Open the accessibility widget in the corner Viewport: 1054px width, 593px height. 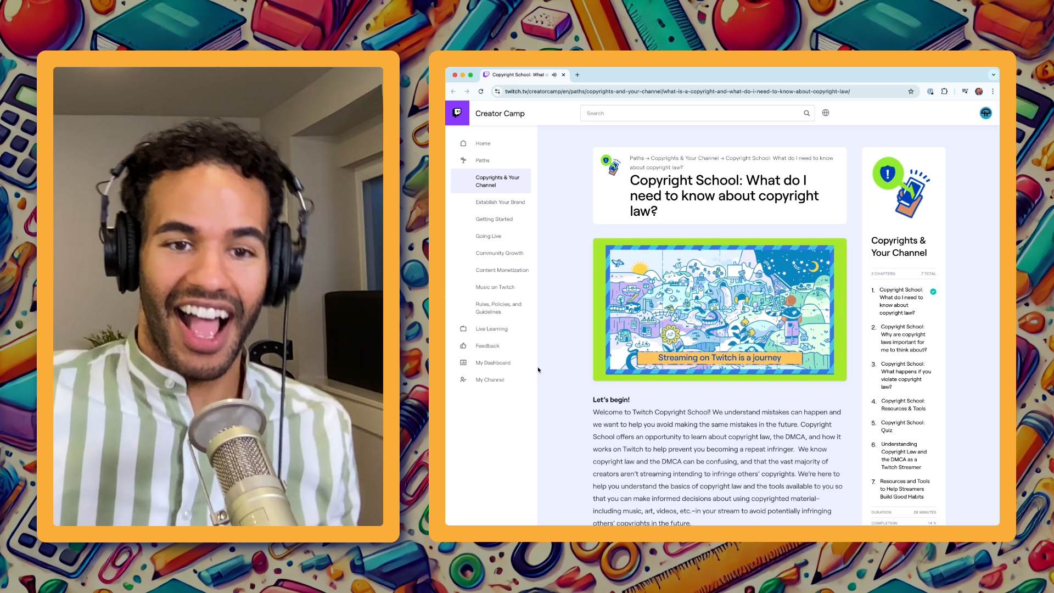985,113
